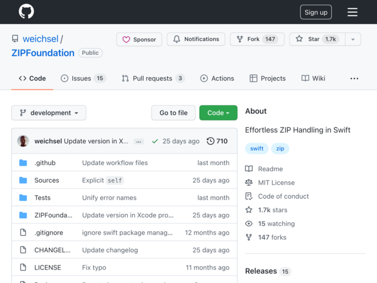
Task: Click '12 months ago' on .gitignore row
Action: point(207,233)
